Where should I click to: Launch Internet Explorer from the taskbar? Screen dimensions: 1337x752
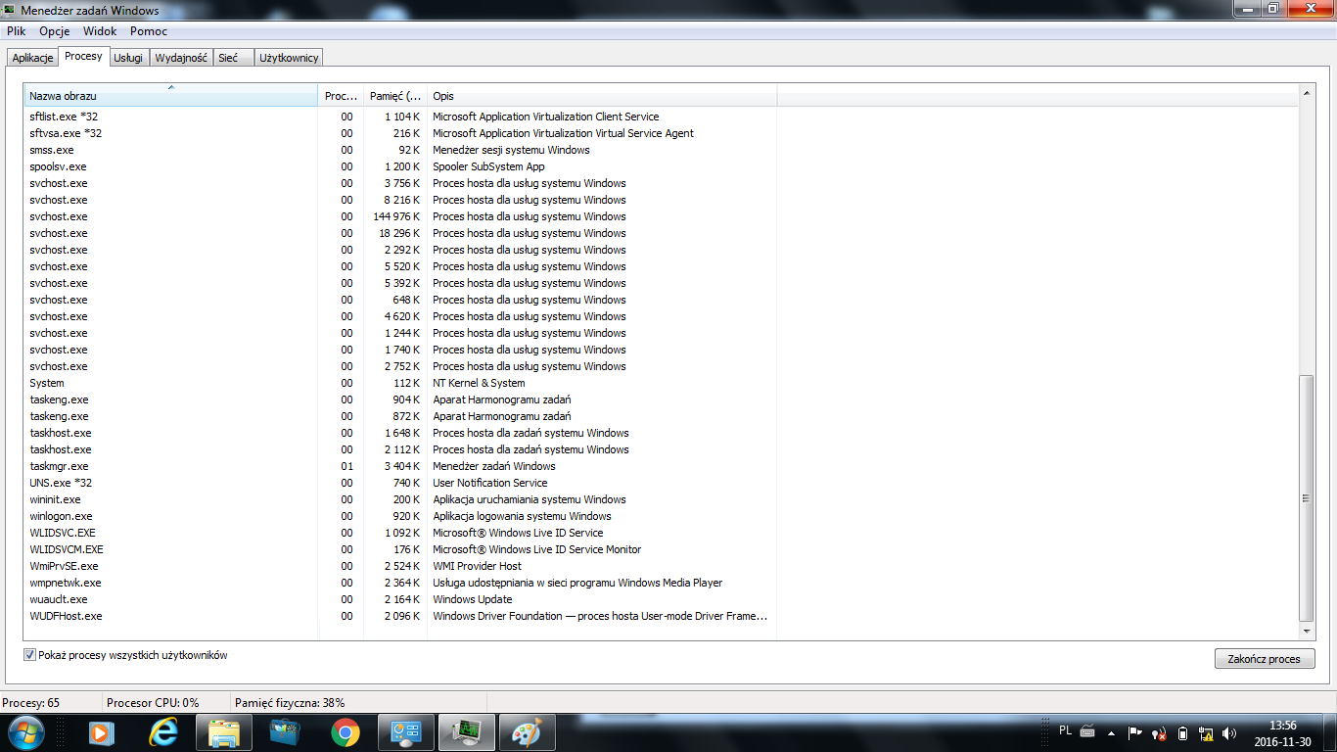point(162,732)
